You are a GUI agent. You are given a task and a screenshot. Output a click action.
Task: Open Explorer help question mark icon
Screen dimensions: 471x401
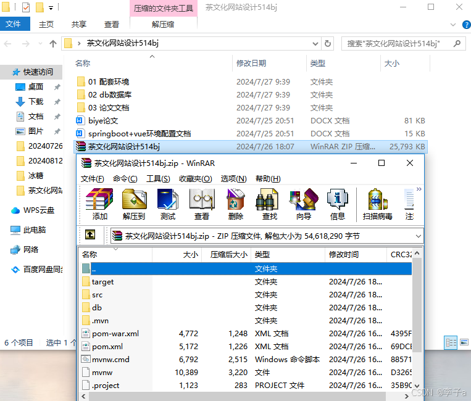(467, 25)
